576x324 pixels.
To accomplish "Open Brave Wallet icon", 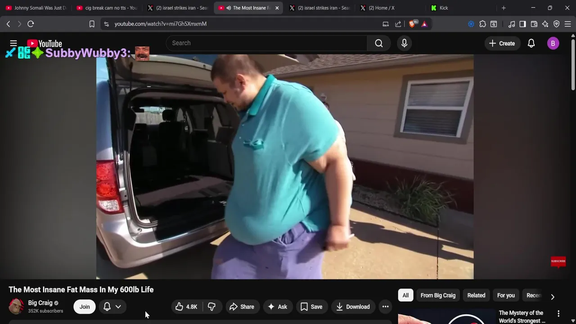I will click(534, 24).
